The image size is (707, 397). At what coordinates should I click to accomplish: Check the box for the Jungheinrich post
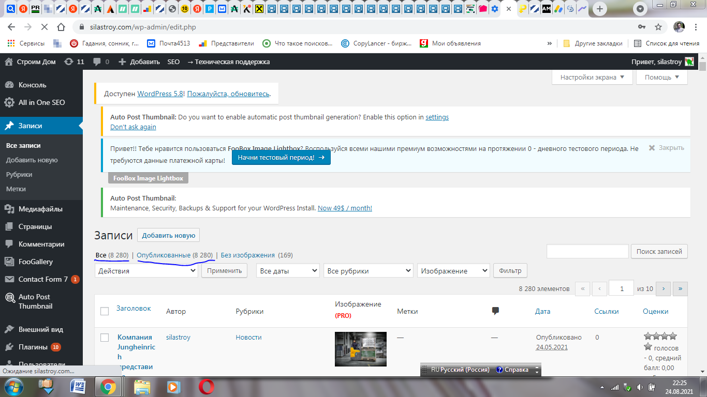tap(105, 338)
